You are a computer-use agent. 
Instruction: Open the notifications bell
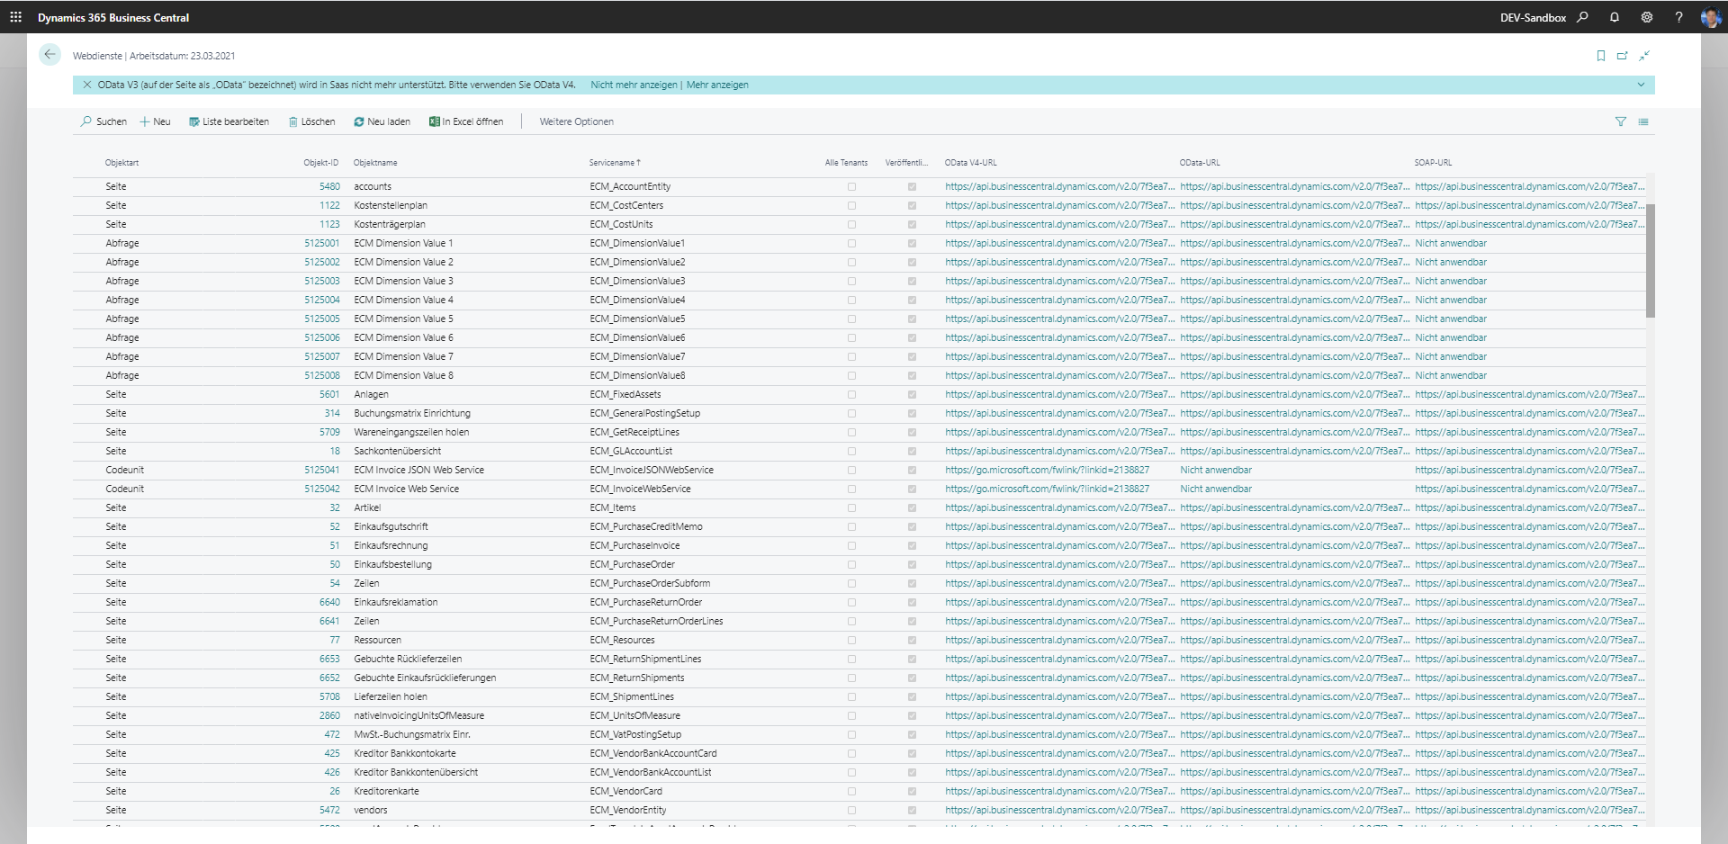1615,17
